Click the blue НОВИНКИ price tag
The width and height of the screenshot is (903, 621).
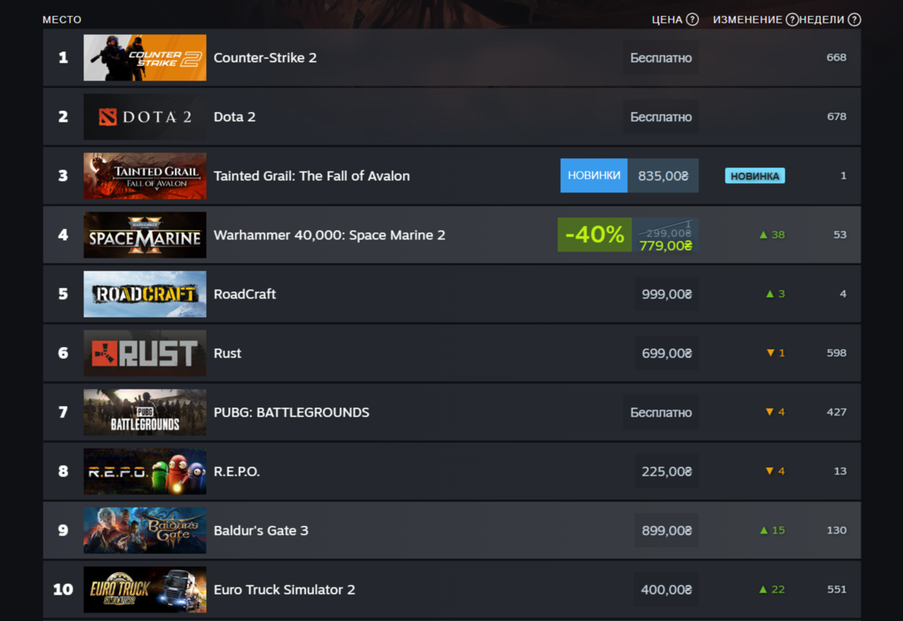(594, 175)
